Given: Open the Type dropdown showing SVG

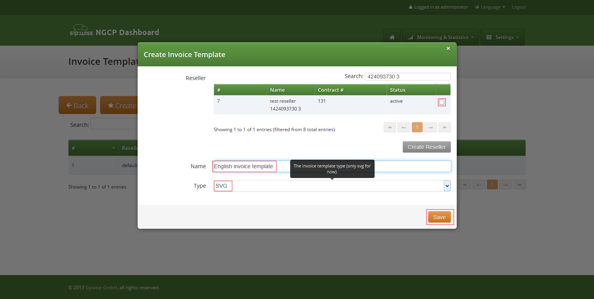Looking at the screenshot, I should click(x=447, y=186).
